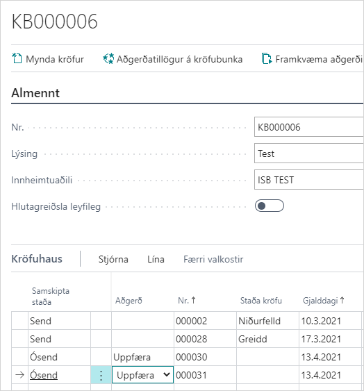Click the Nr. input field with KB000006

pos(309,127)
